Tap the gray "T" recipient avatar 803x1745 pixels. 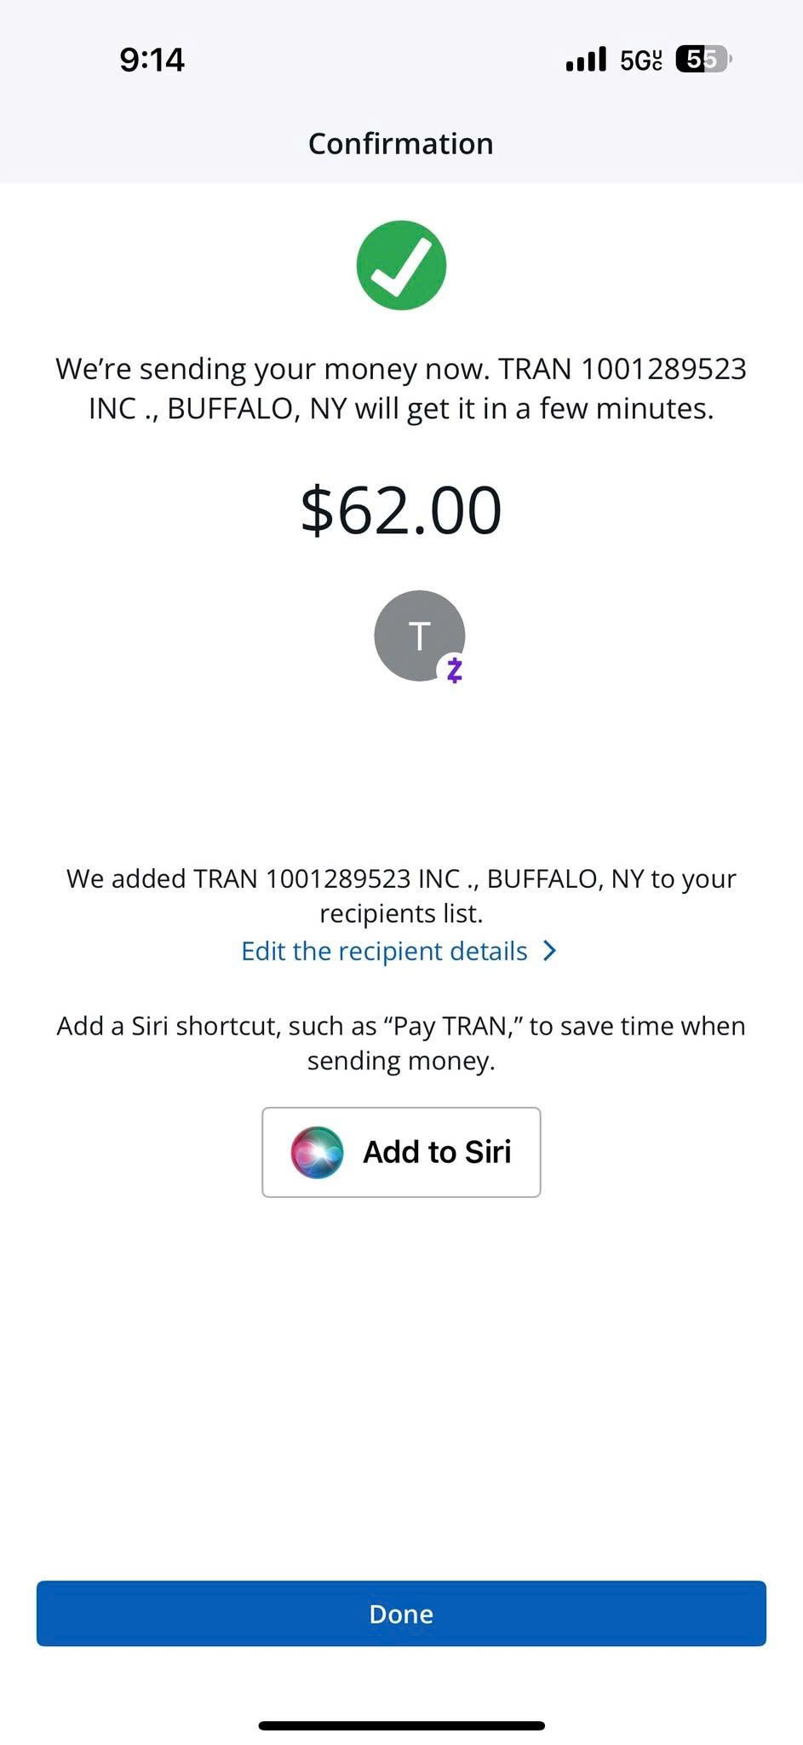(417, 635)
